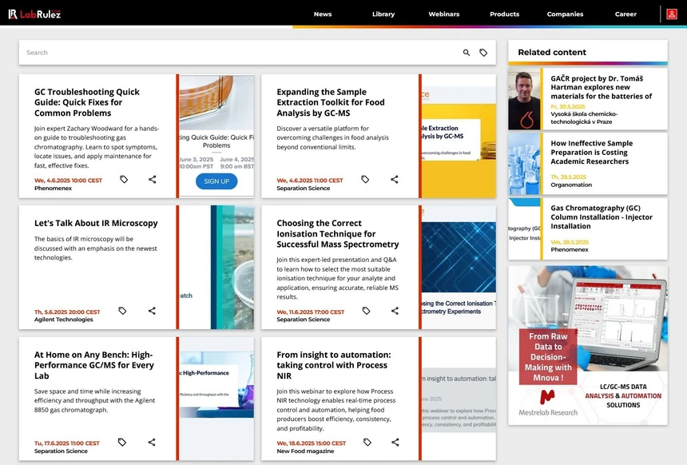Click date Tu, 17.6.2025 11:00 CEST
This screenshot has height=465, width=687.
(66, 443)
